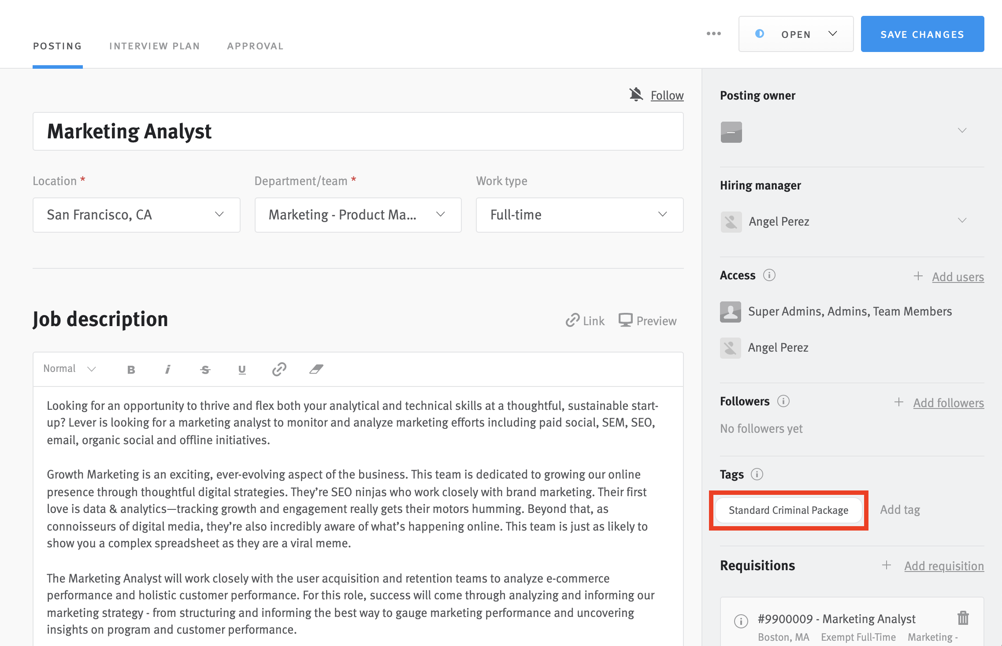Click the Add tag input field
Viewport: 1002px width, 646px height.
tap(900, 510)
